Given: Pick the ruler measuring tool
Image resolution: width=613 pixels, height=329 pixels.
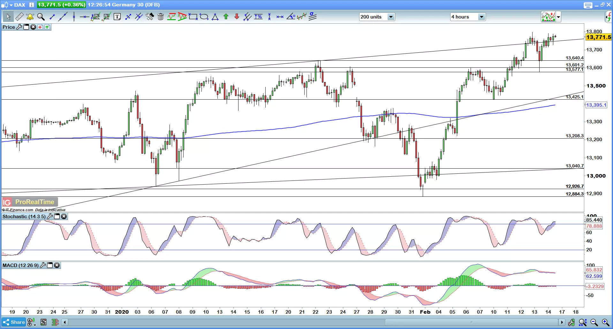Looking at the screenshot, I should [x=19, y=17].
